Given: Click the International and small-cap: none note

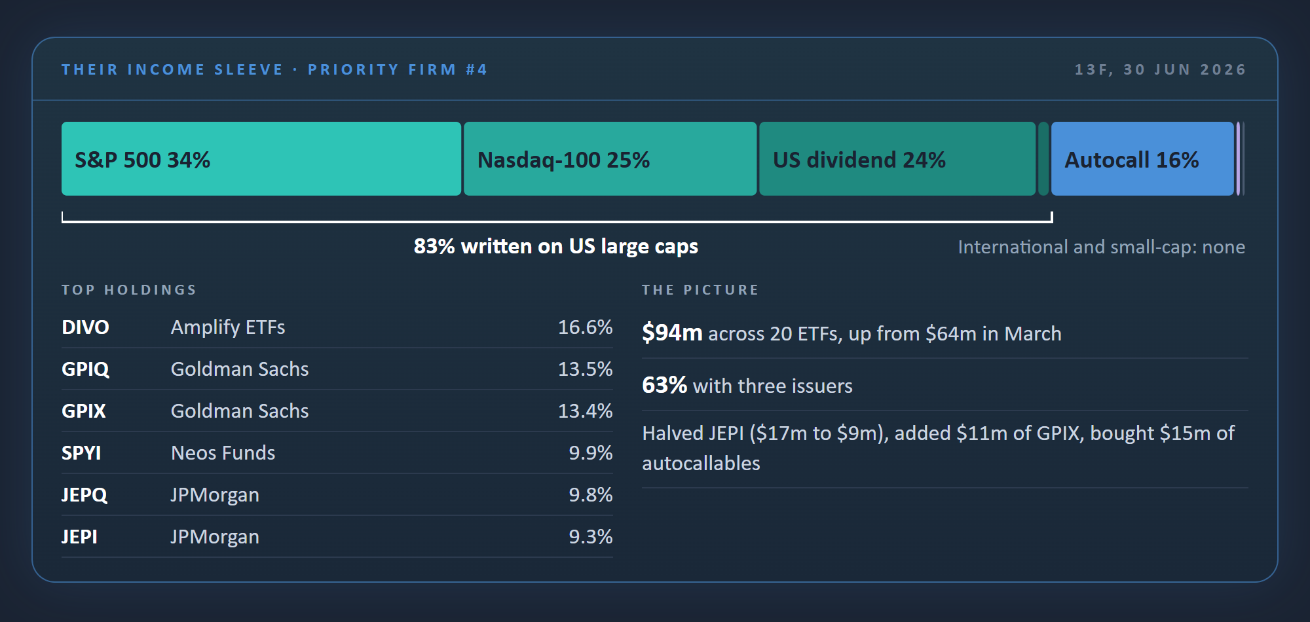Looking at the screenshot, I should (1102, 247).
